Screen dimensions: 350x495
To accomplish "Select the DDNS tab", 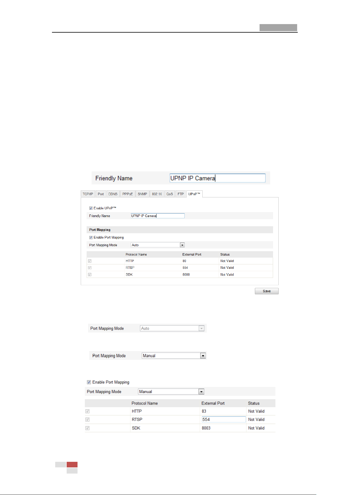I will pos(113,194).
